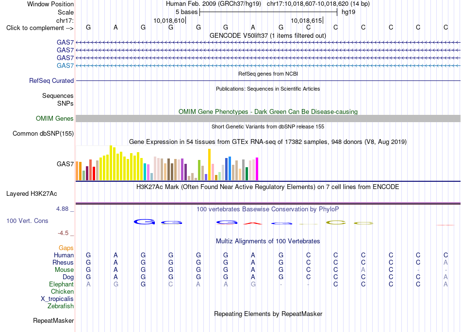Click the 10,018,610 position marker
The width and height of the screenshot is (461, 332).
point(169,20)
